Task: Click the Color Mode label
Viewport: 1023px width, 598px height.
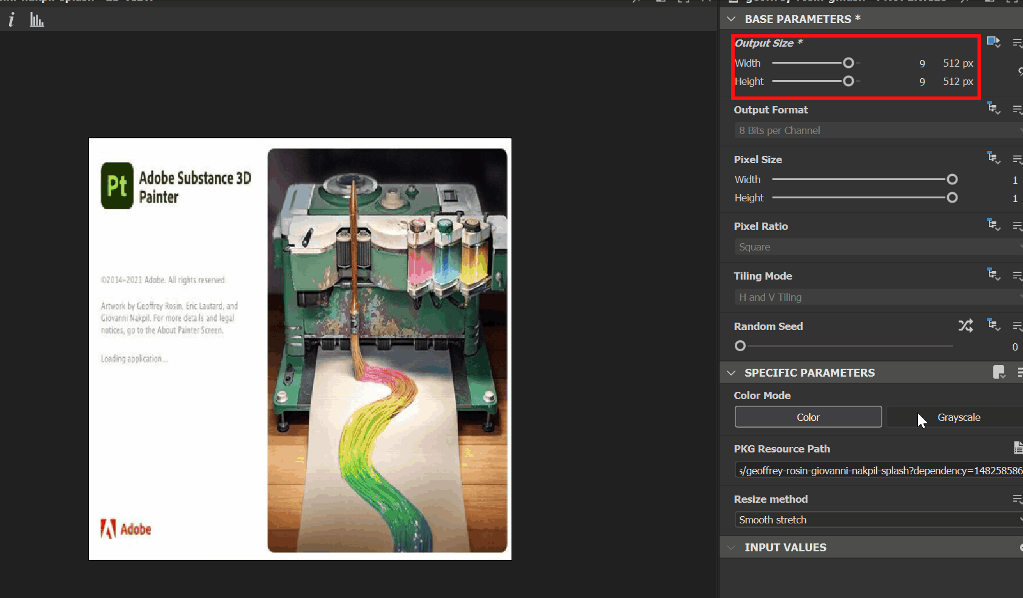Action: [762, 395]
